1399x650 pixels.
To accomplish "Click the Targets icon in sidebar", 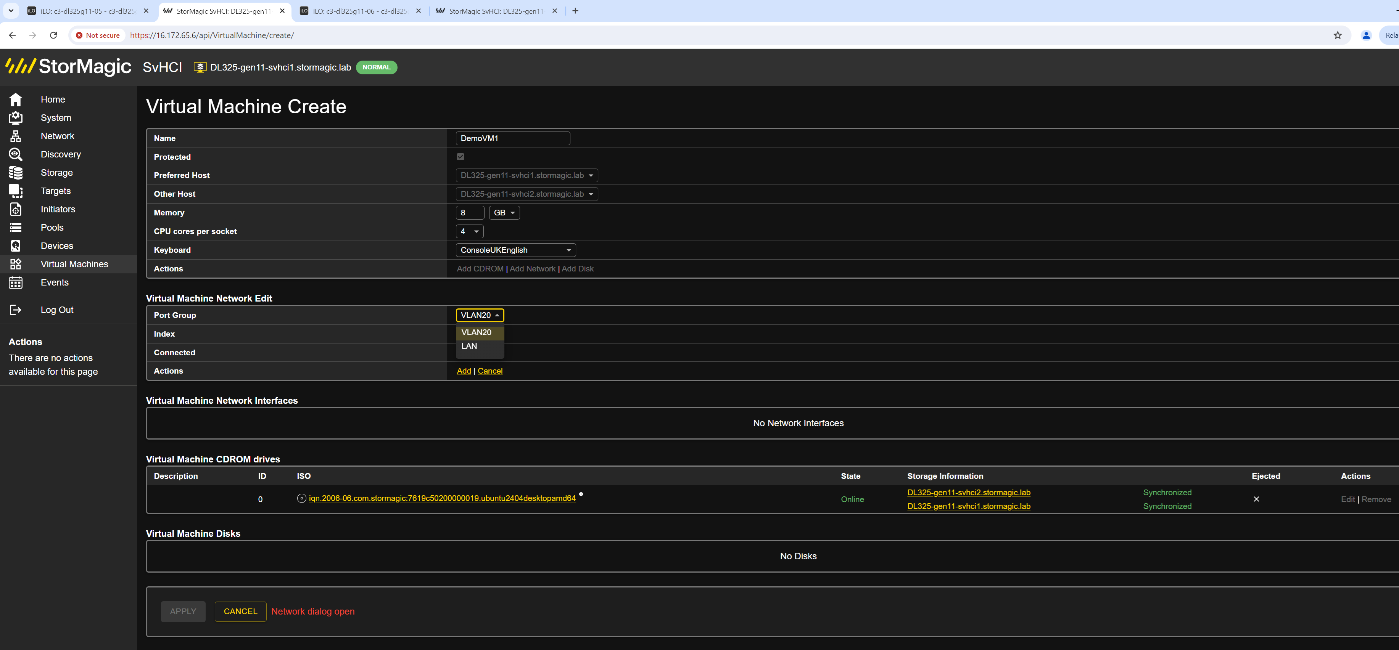I will pyautogui.click(x=16, y=191).
